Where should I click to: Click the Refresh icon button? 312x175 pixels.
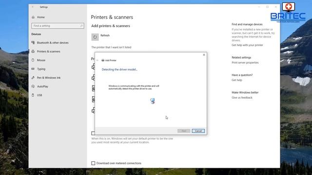click(x=95, y=37)
